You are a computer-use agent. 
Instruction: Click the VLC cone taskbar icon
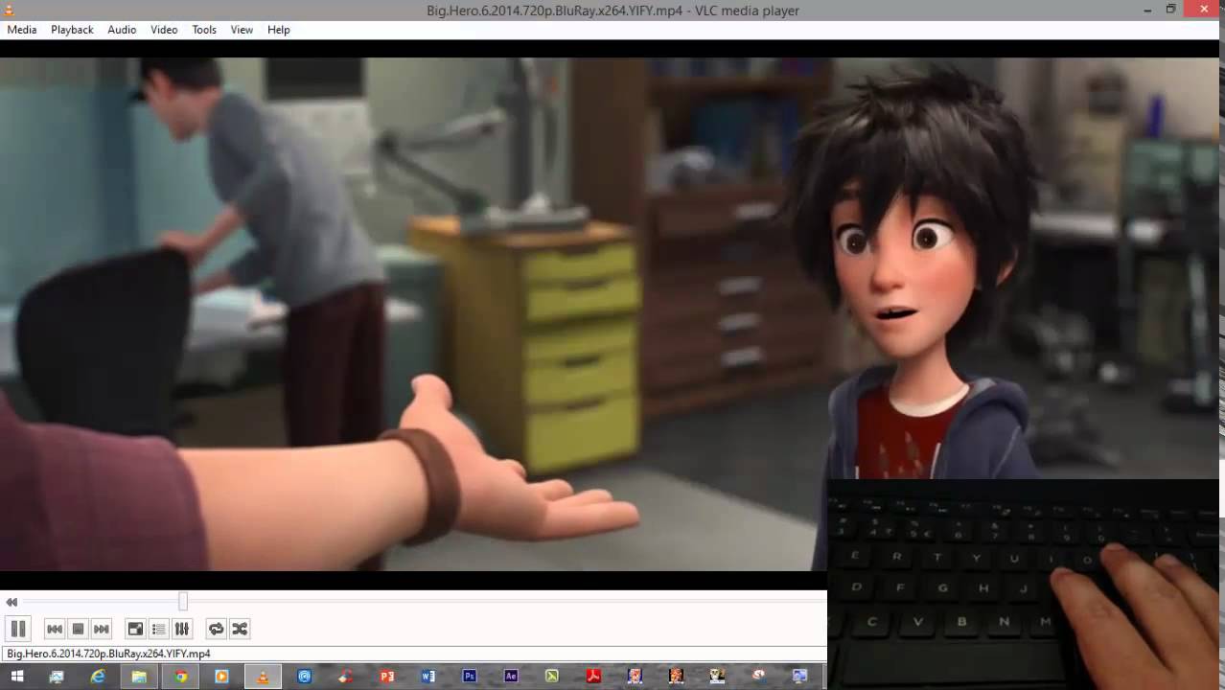(x=263, y=677)
